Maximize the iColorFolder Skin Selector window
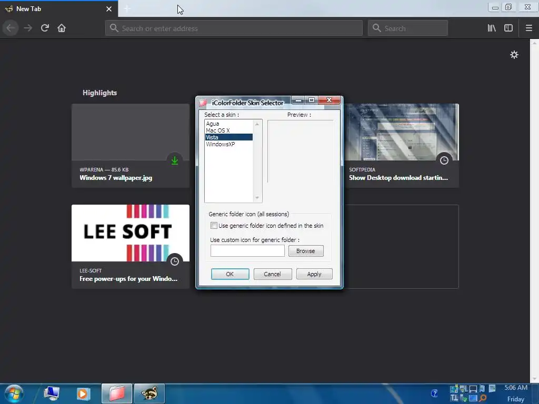 coord(312,100)
